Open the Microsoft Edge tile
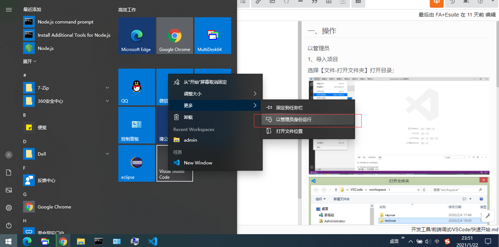This screenshot has height=247, width=499. [136, 36]
